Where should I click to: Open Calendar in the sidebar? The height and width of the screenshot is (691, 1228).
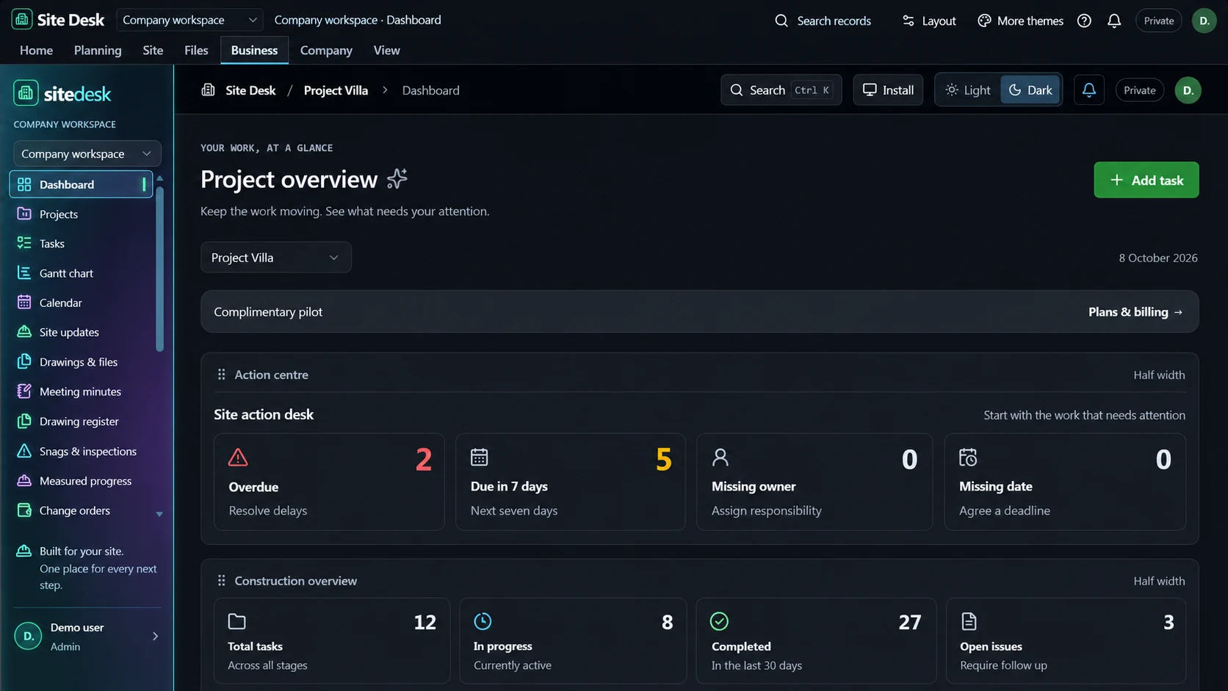pos(81,303)
